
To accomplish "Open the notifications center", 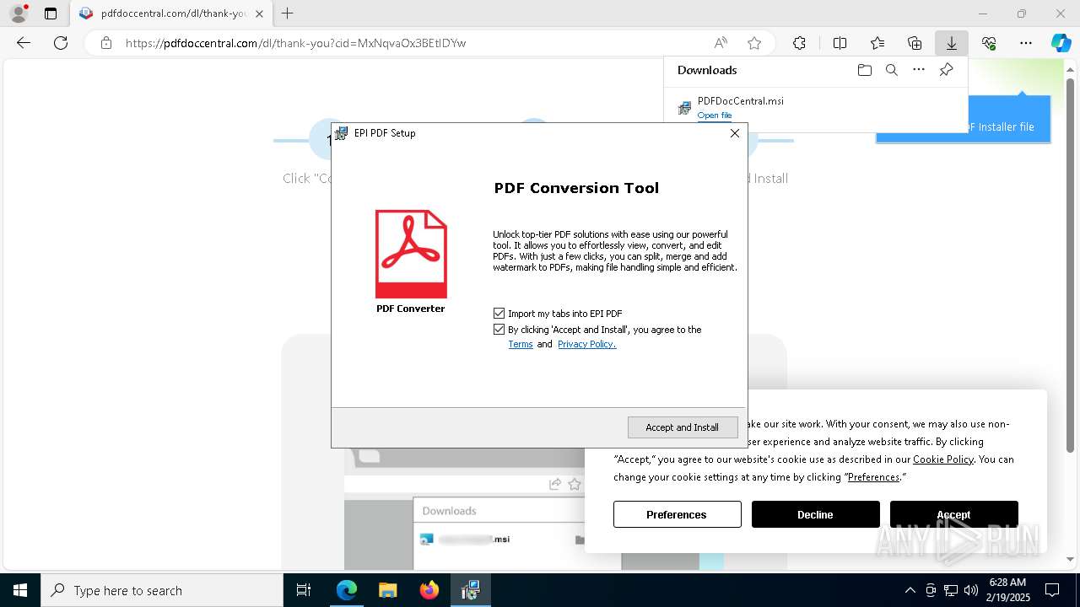I will click(x=1052, y=590).
